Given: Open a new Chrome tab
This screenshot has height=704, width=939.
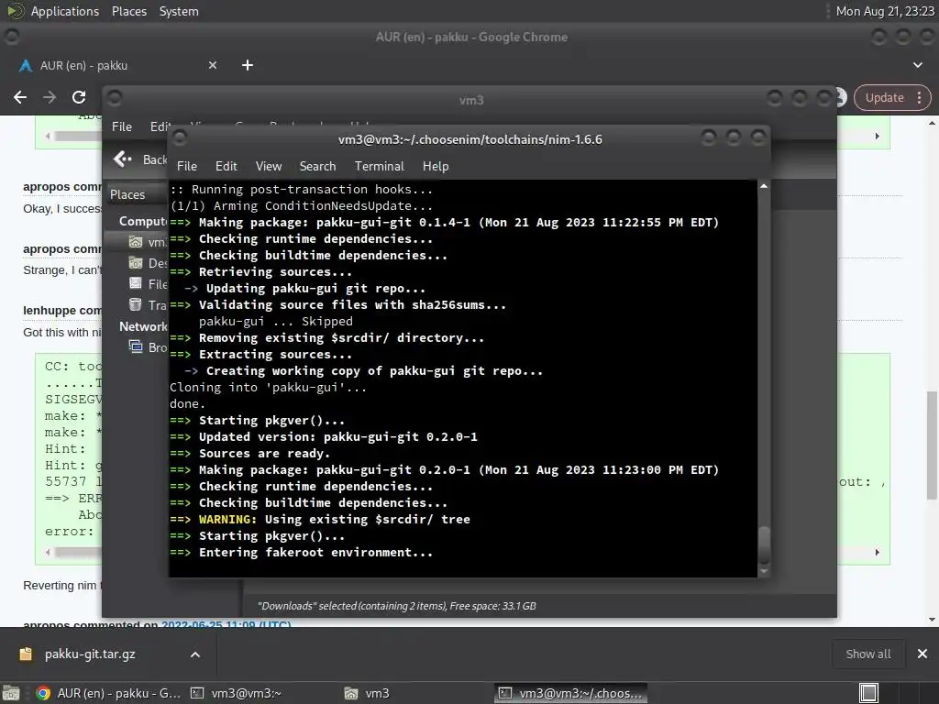Looking at the screenshot, I should 248,65.
